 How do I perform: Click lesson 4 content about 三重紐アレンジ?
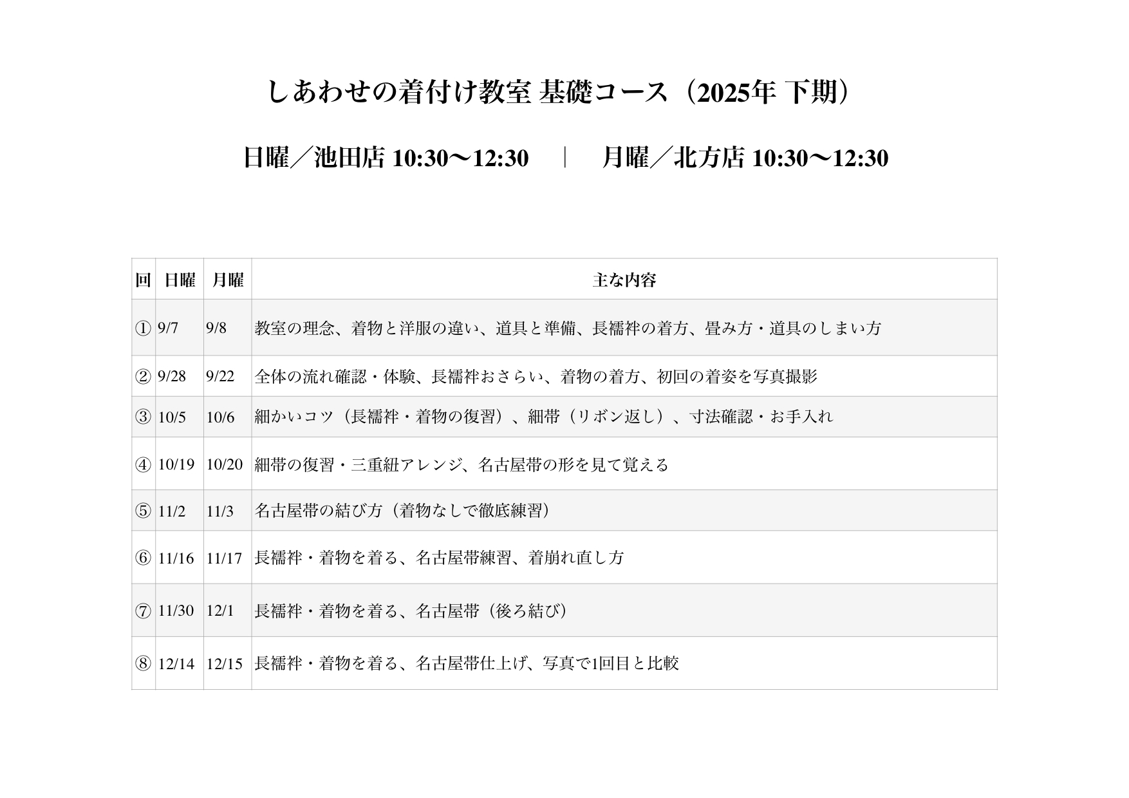coord(462,464)
